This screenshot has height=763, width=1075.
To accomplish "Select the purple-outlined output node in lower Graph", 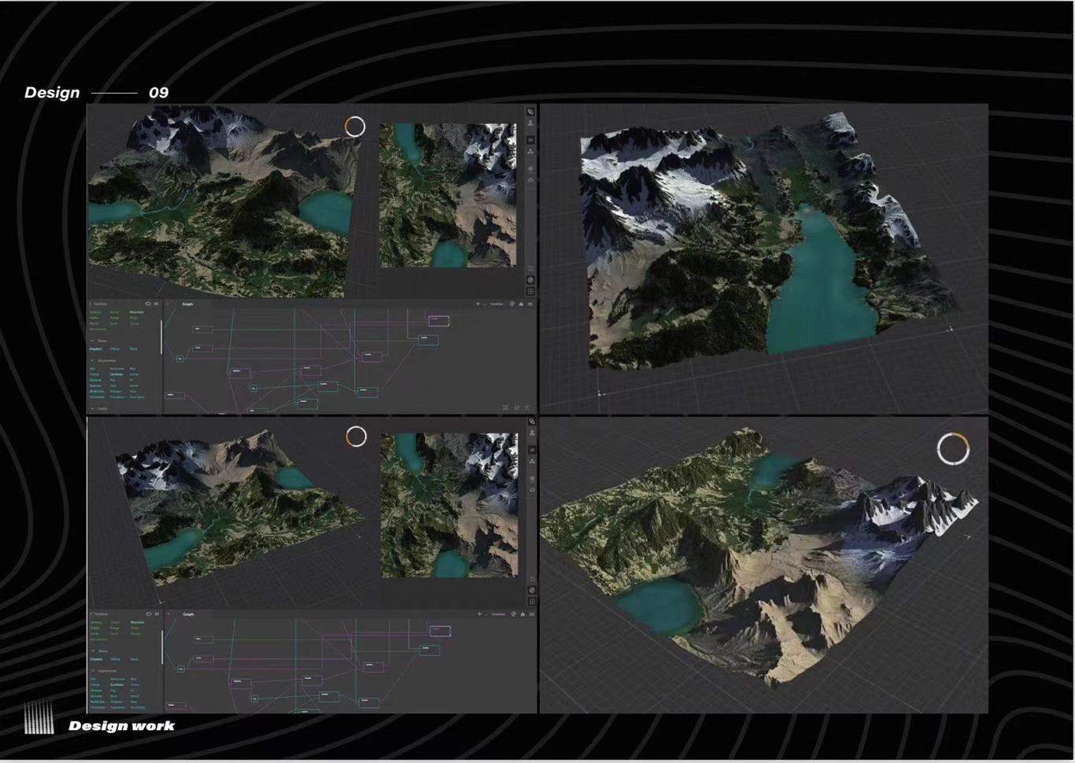I will (x=440, y=631).
